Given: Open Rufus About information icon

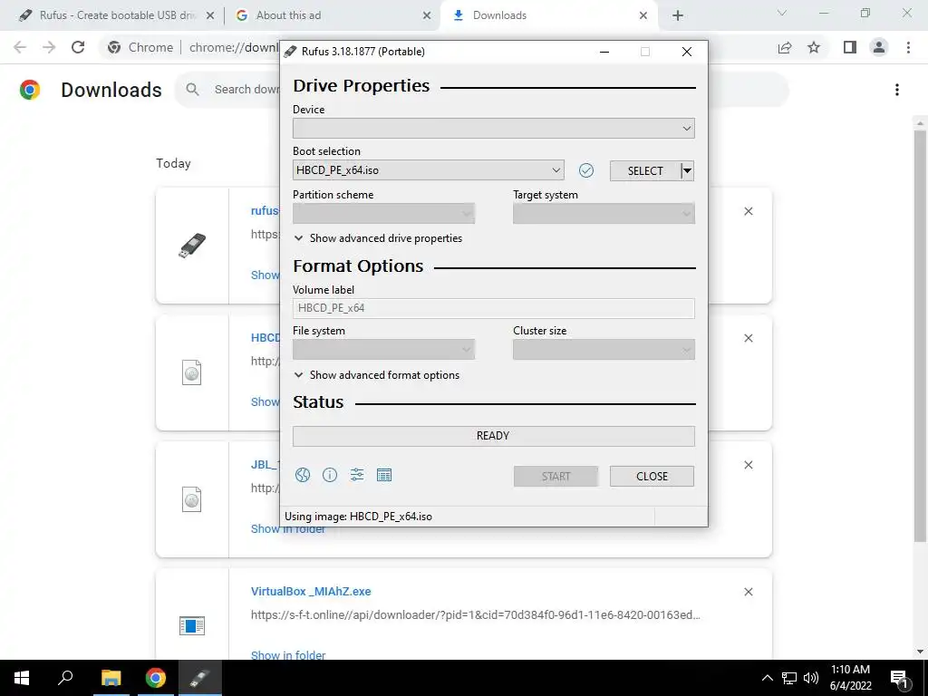Looking at the screenshot, I should coord(330,475).
